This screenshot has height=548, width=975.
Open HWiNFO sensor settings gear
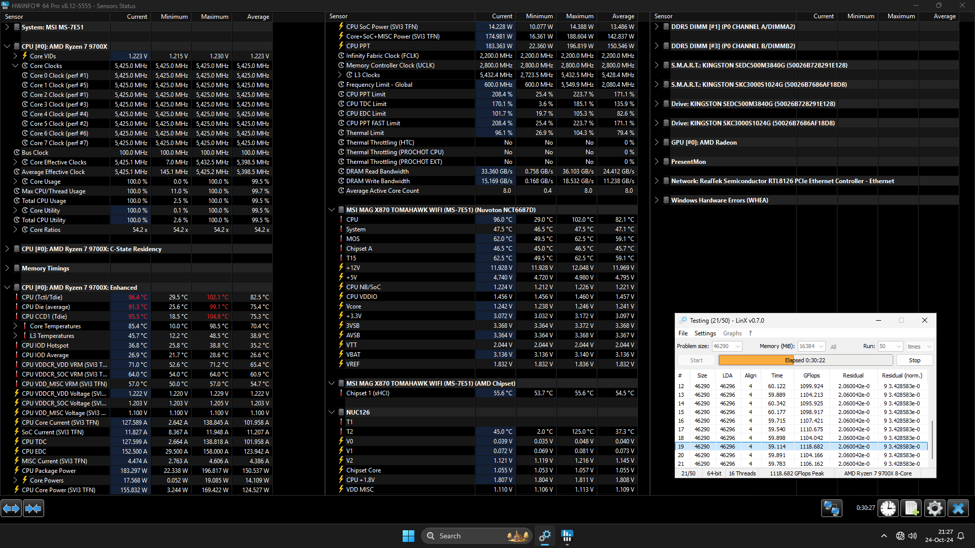click(x=934, y=508)
